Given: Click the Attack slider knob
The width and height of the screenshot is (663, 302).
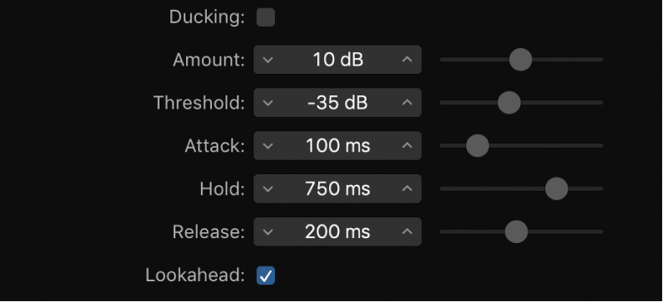Looking at the screenshot, I should click(478, 146).
